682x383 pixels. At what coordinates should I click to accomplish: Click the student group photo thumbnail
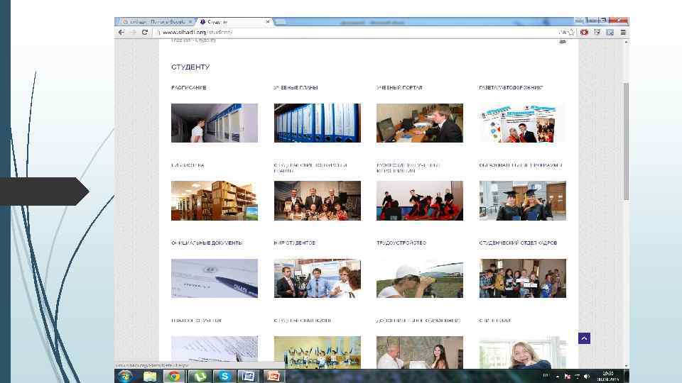(522, 278)
